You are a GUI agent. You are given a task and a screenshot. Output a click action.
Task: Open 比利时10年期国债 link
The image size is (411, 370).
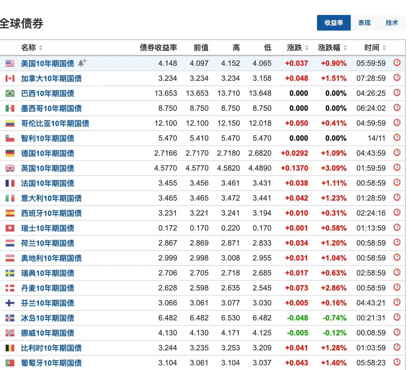coord(51,348)
